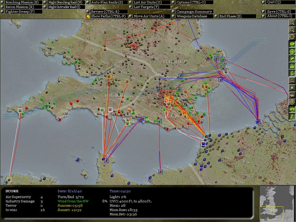Toggle the airfield aircraft icon in sidebar
Image resolution: width=296 pixels, height=222 pixels.
click(x=292, y=59)
